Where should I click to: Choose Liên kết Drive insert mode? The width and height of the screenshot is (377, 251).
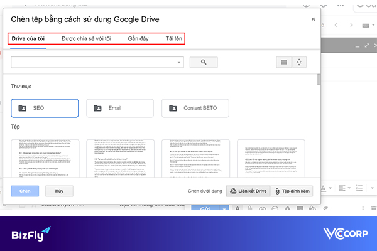tap(248, 191)
